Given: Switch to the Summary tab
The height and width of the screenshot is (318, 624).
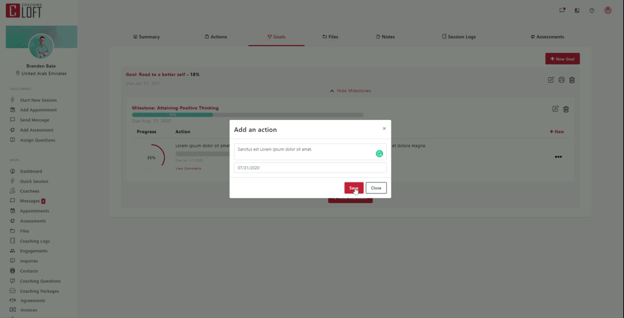Looking at the screenshot, I should [x=146, y=37].
